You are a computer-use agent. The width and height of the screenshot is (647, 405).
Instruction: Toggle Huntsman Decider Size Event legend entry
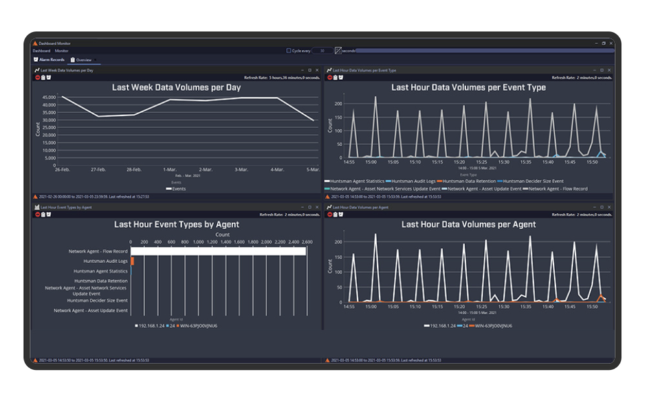click(x=531, y=181)
